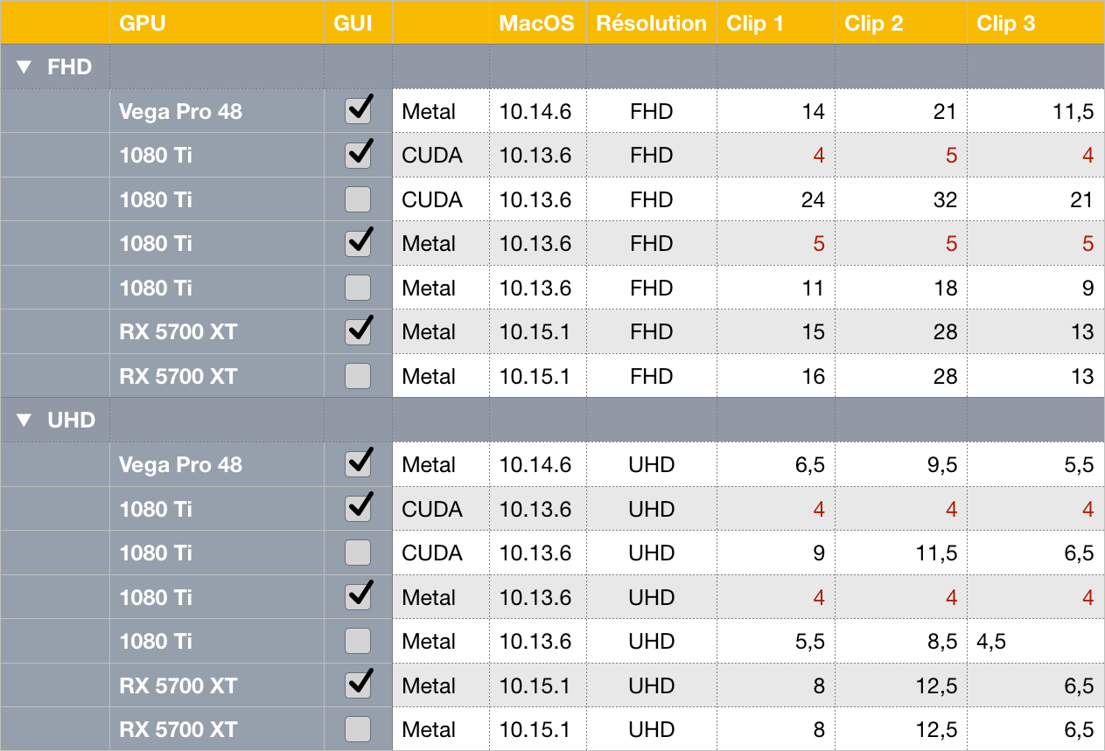Select the GPU column header
This screenshot has height=751, width=1105.
[x=142, y=23]
